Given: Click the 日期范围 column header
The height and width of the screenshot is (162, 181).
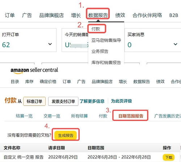Looking at the screenshot, I should [x=96, y=148].
